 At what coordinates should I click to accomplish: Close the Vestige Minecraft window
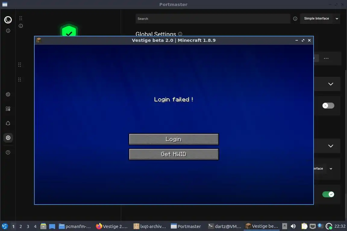click(x=309, y=40)
